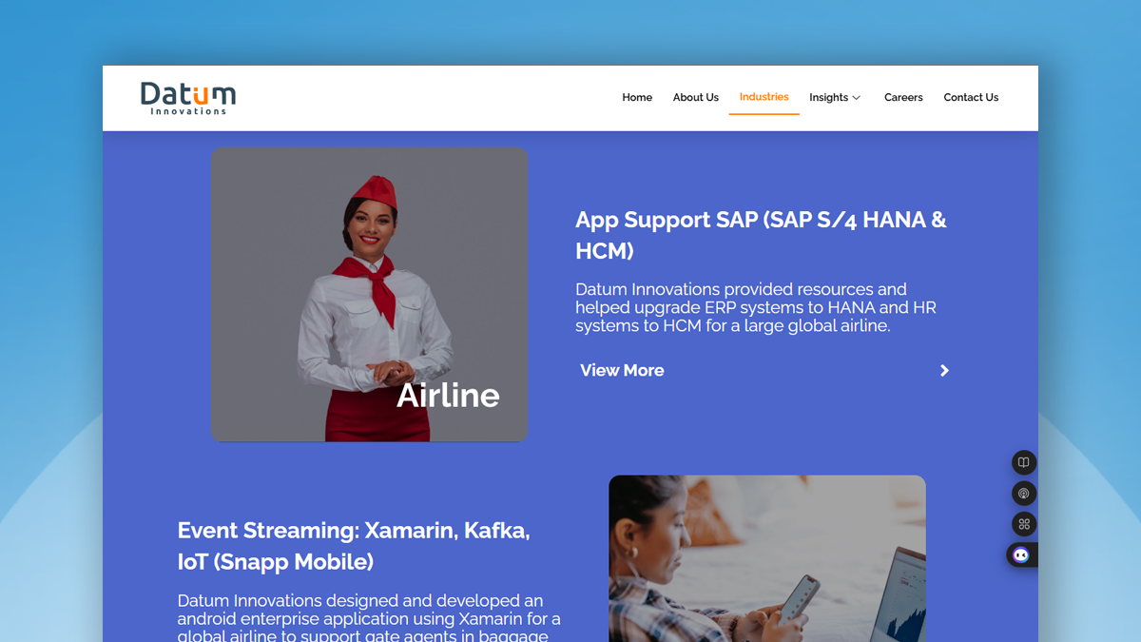
Task: Open the About Us page
Action: [696, 97]
